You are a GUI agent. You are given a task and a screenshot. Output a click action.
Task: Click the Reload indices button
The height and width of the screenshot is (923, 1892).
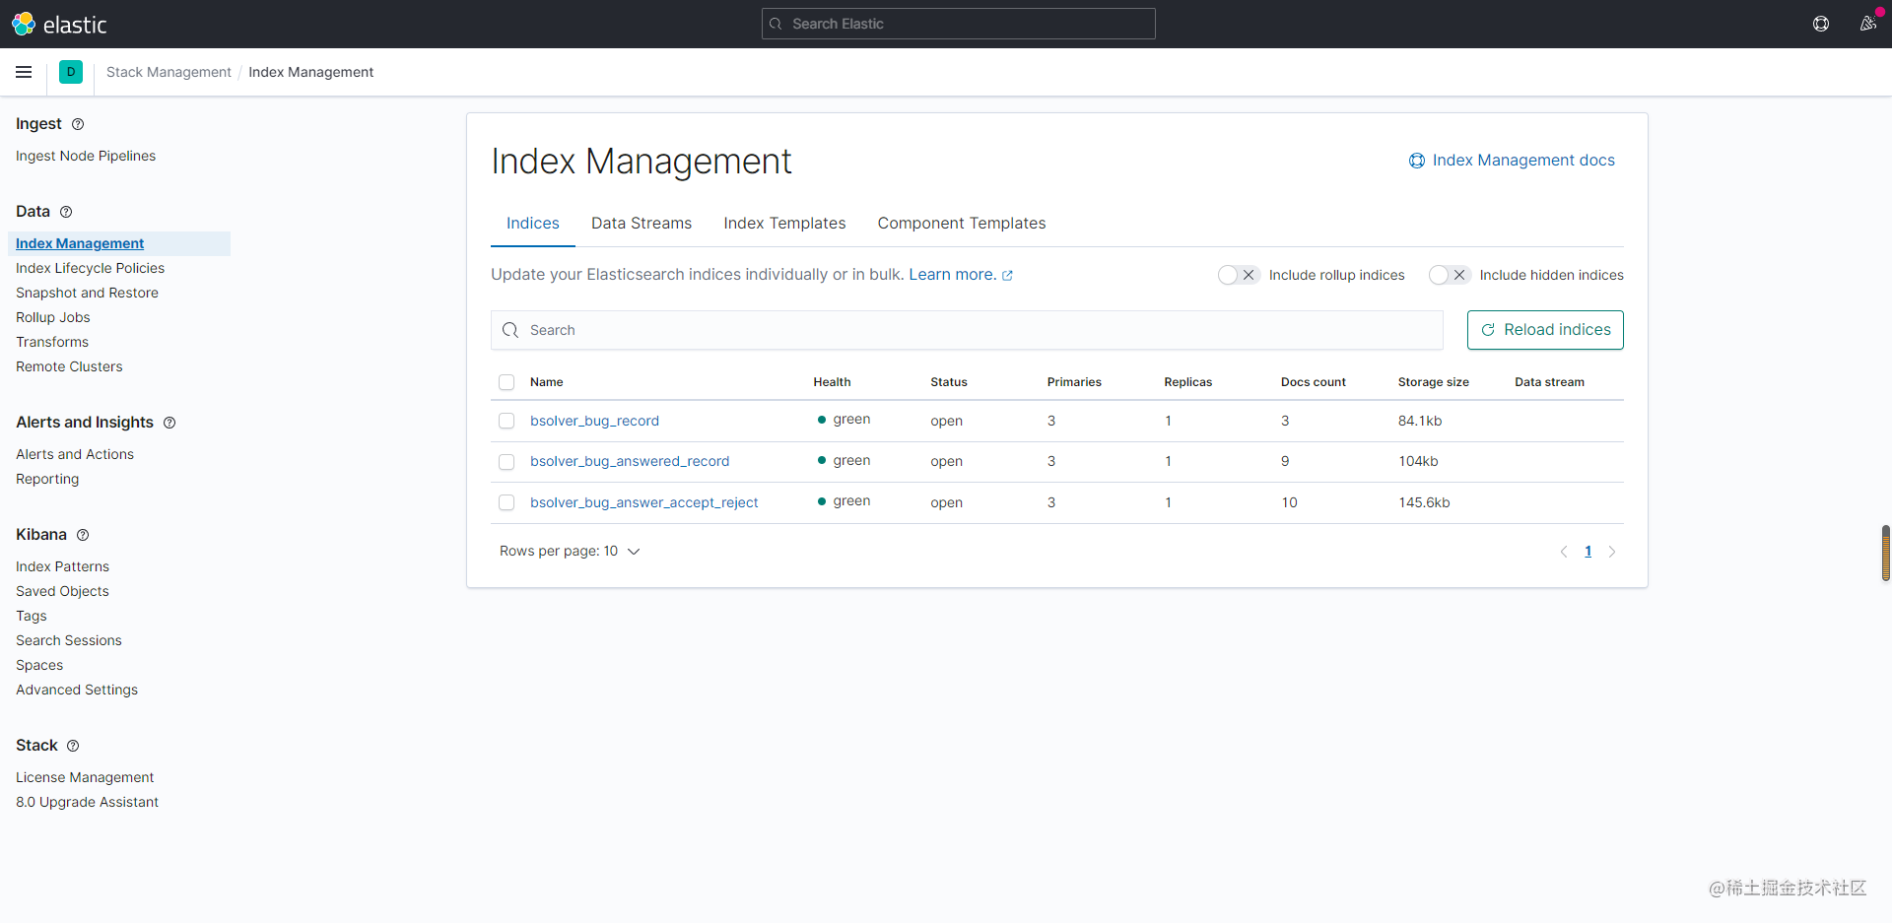click(x=1545, y=330)
